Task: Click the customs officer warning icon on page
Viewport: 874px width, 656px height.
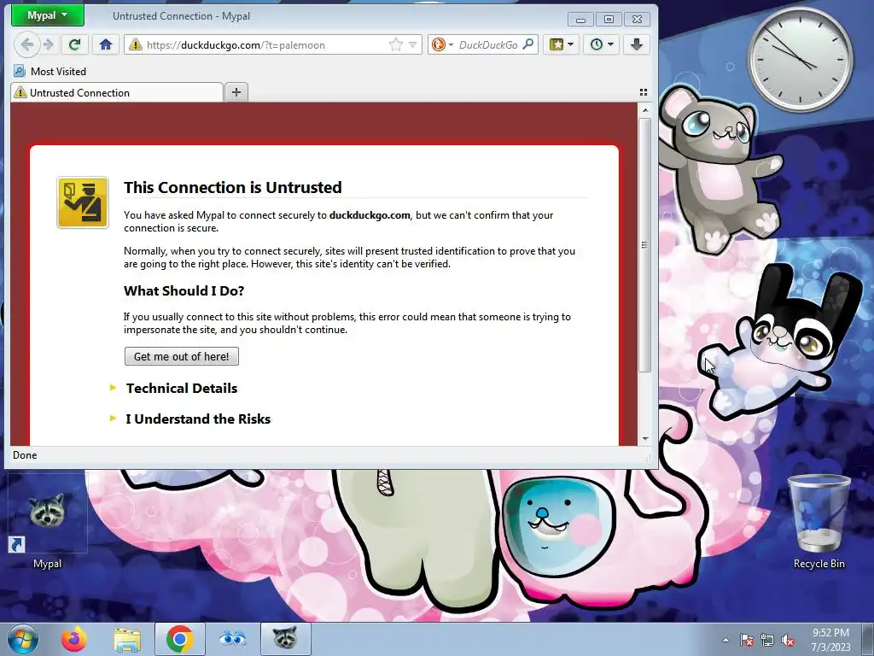Action: 83,202
